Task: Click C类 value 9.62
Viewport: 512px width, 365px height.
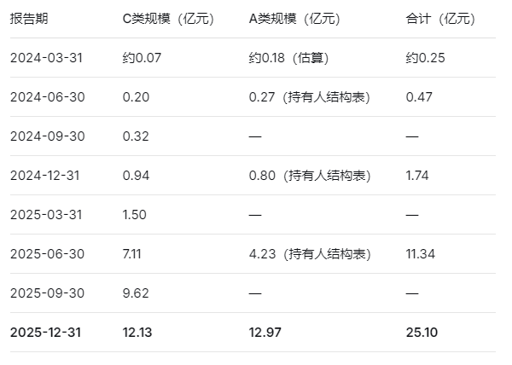Action: point(136,293)
